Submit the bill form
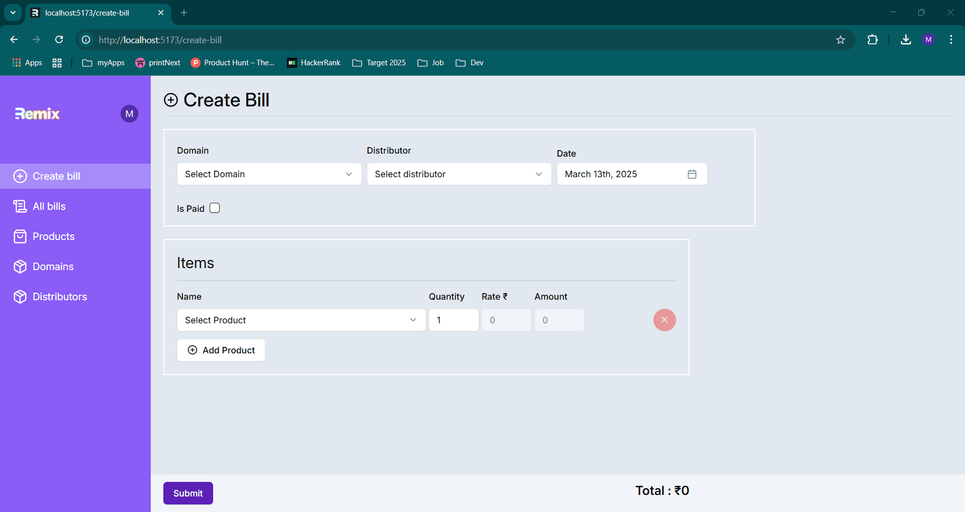The height and width of the screenshot is (512, 965). [x=188, y=493]
